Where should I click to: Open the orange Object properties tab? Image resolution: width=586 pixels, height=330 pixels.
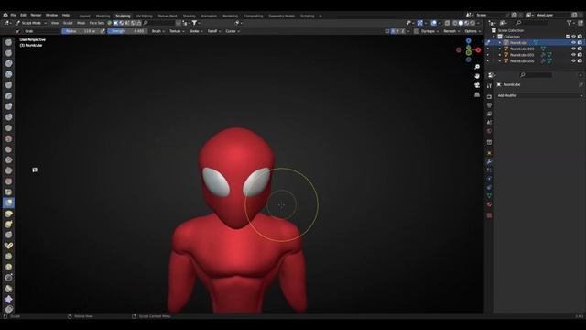click(489, 153)
